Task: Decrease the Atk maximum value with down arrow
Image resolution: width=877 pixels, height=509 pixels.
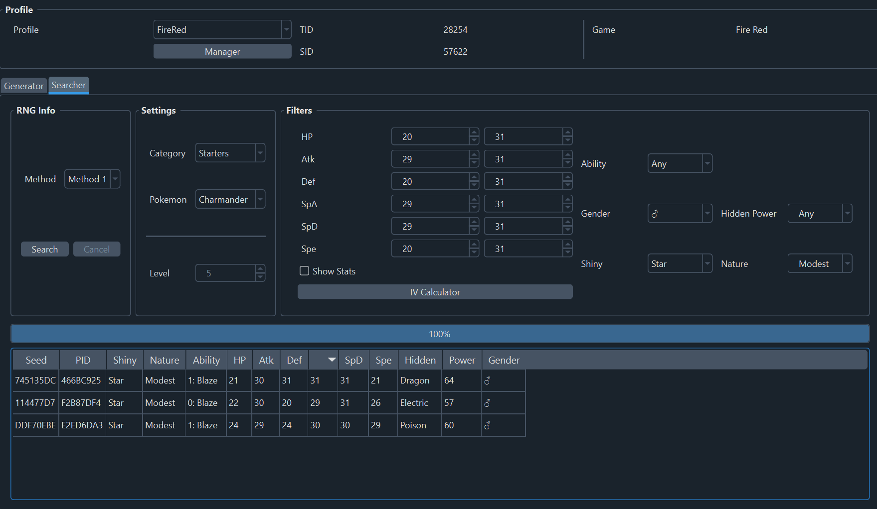Action: (567, 163)
